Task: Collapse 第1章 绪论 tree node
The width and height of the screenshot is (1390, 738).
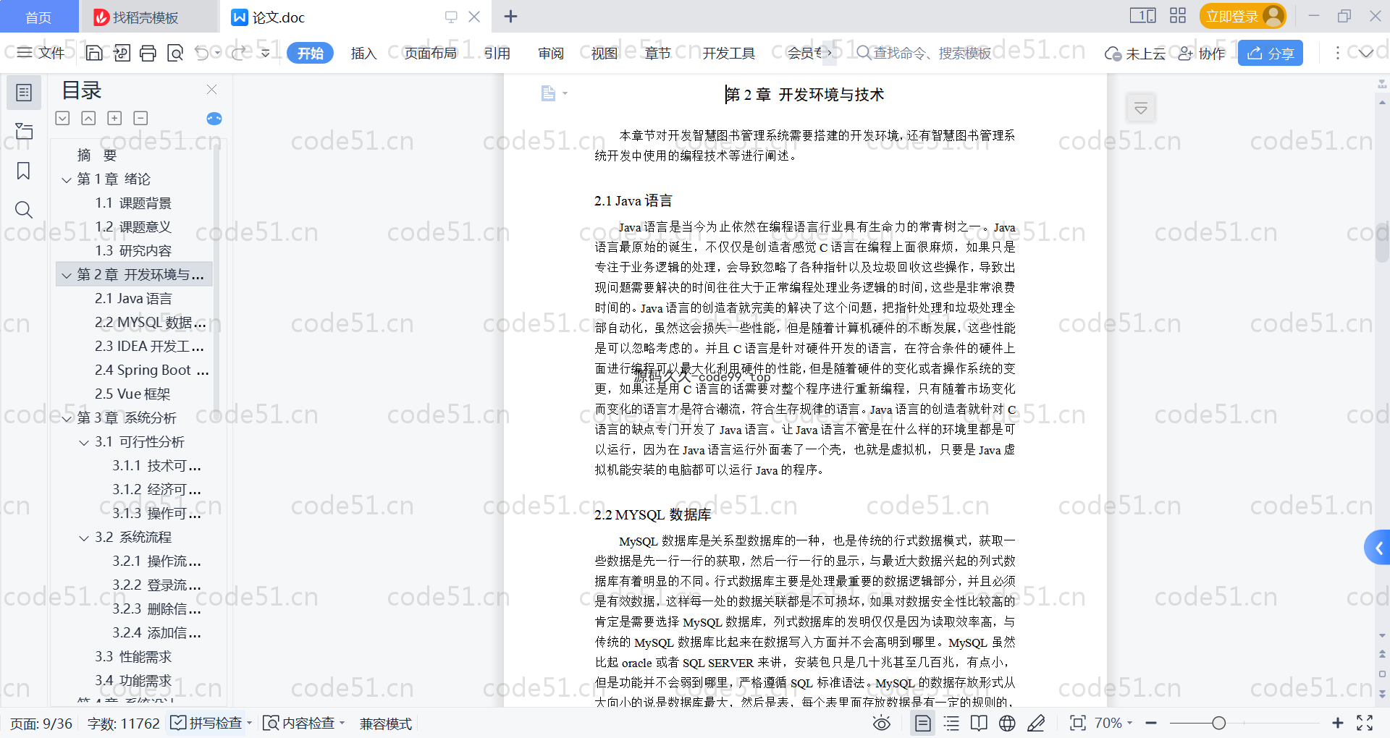Action: tap(67, 179)
